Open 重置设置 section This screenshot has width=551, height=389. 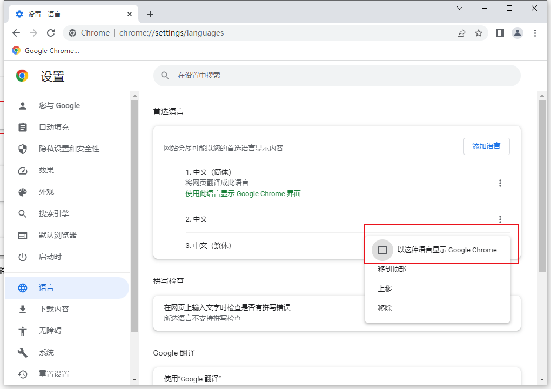click(67, 374)
